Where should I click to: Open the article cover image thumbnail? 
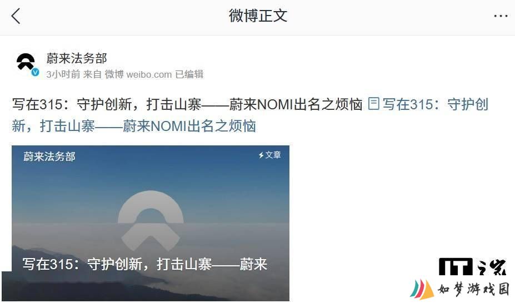click(151, 223)
